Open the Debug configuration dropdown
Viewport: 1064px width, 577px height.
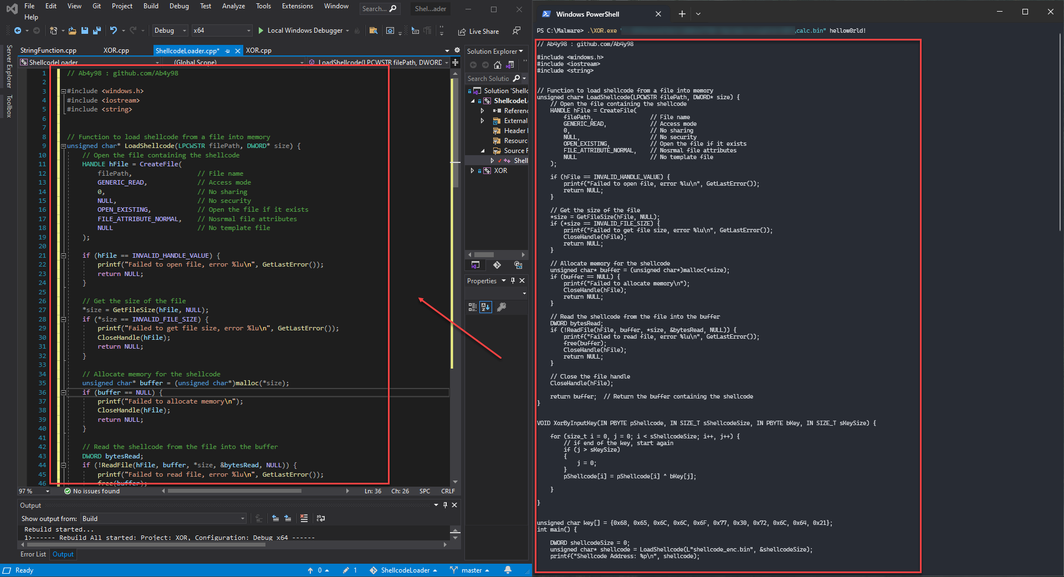[170, 30]
